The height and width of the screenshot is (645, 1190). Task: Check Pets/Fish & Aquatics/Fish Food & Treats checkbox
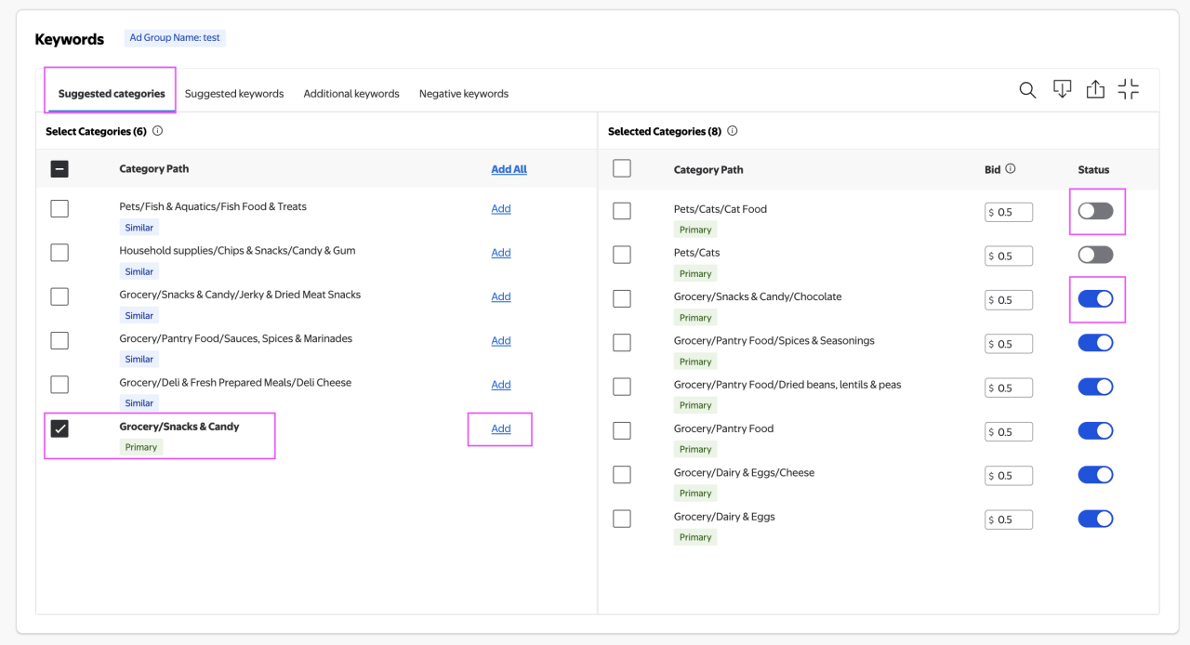click(x=59, y=208)
